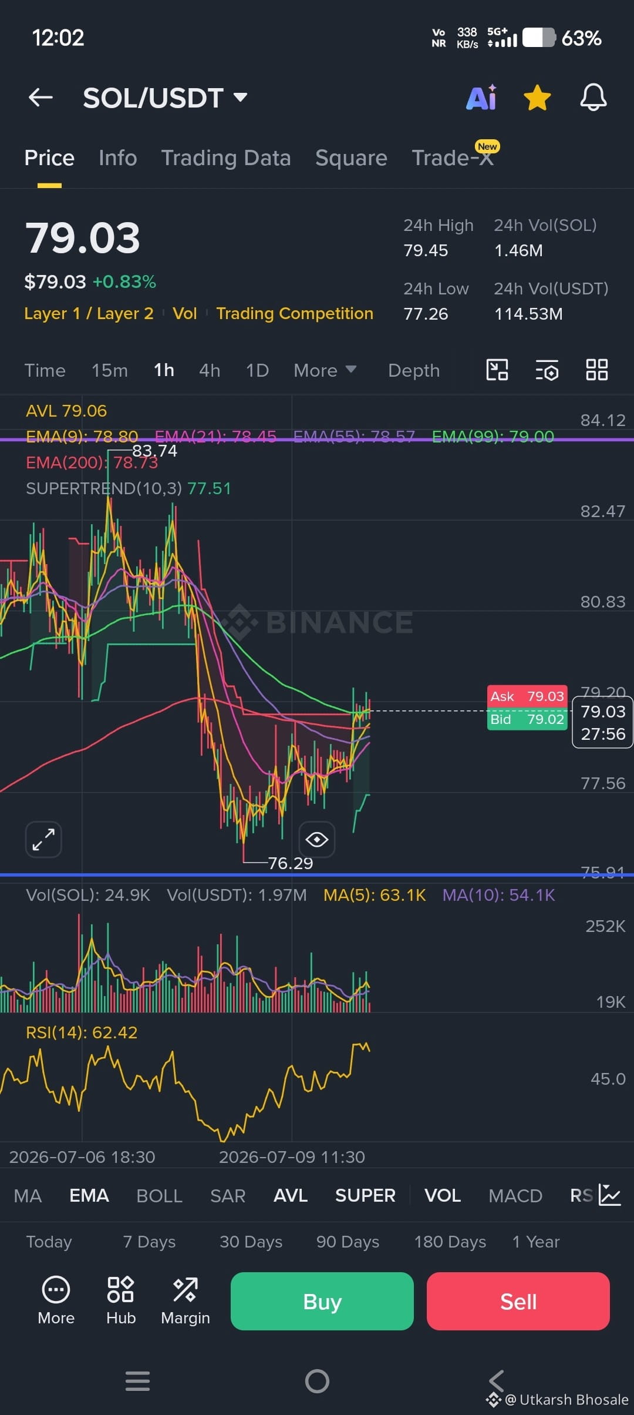Open Android recent apps menu icon
The image size is (634, 1415).
point(138,1381)
